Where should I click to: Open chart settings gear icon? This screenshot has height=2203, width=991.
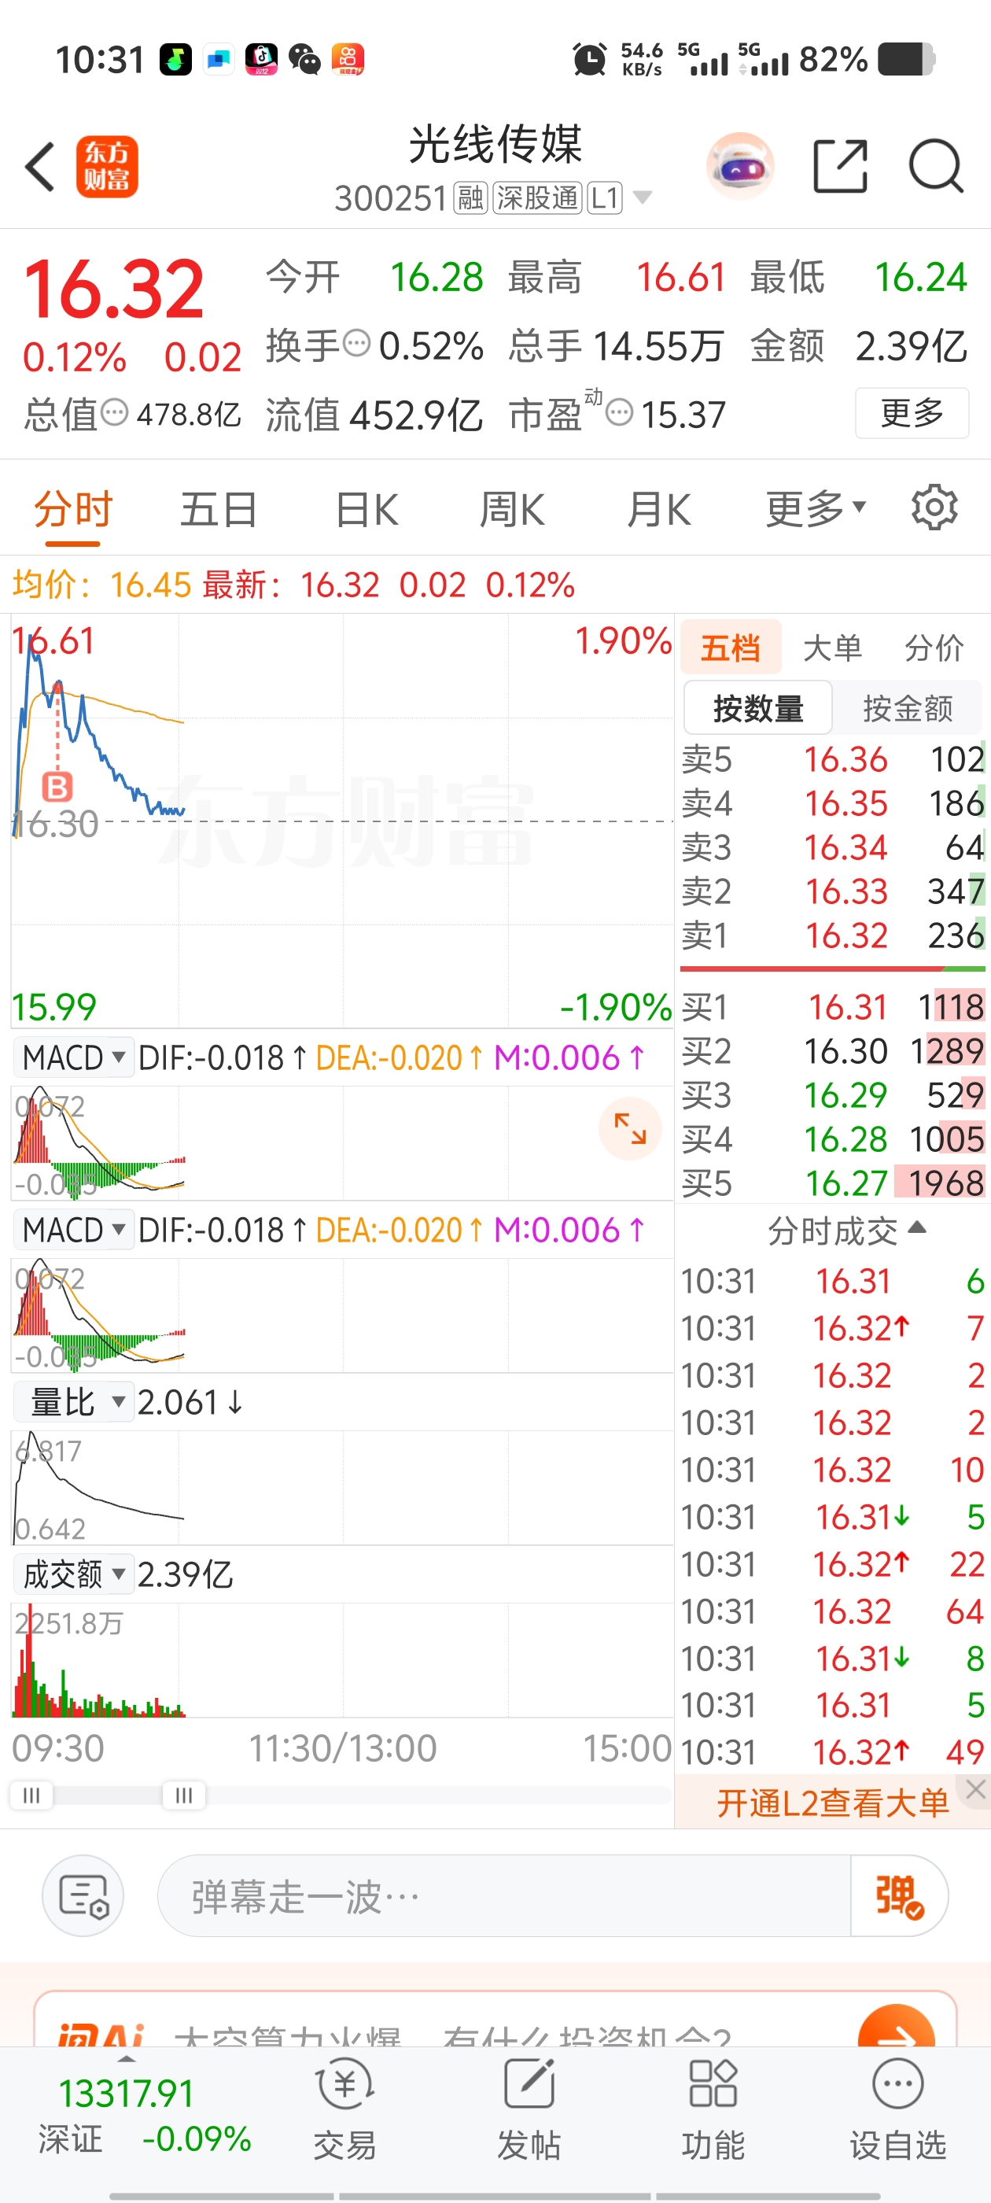934,509
